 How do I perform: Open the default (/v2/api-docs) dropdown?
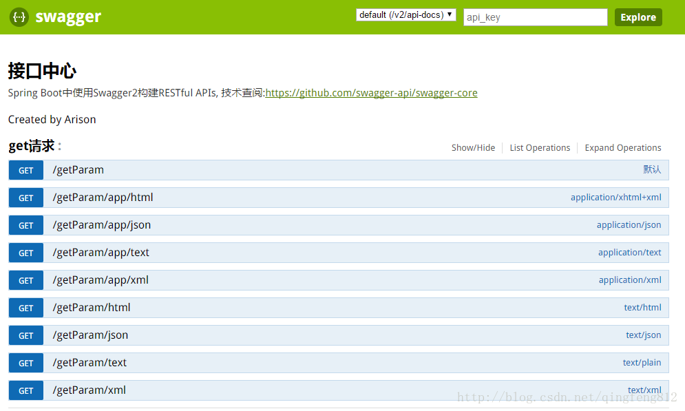406,15
